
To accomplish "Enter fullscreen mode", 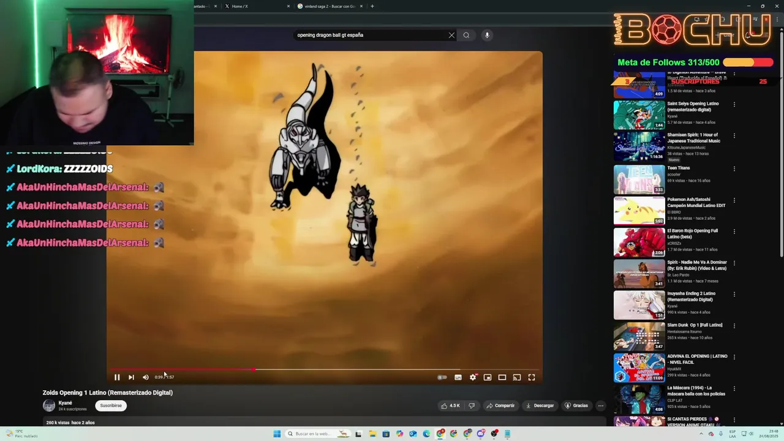I will point(532,377).
